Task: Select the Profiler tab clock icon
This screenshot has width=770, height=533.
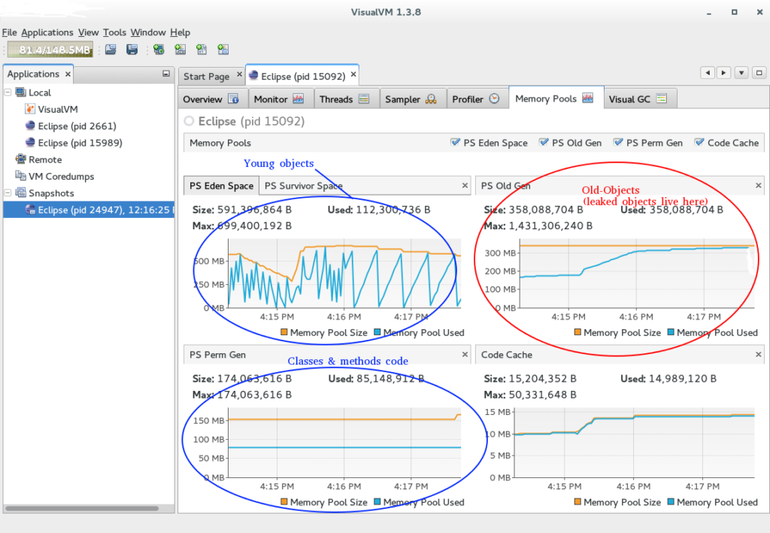Action: 495,98
